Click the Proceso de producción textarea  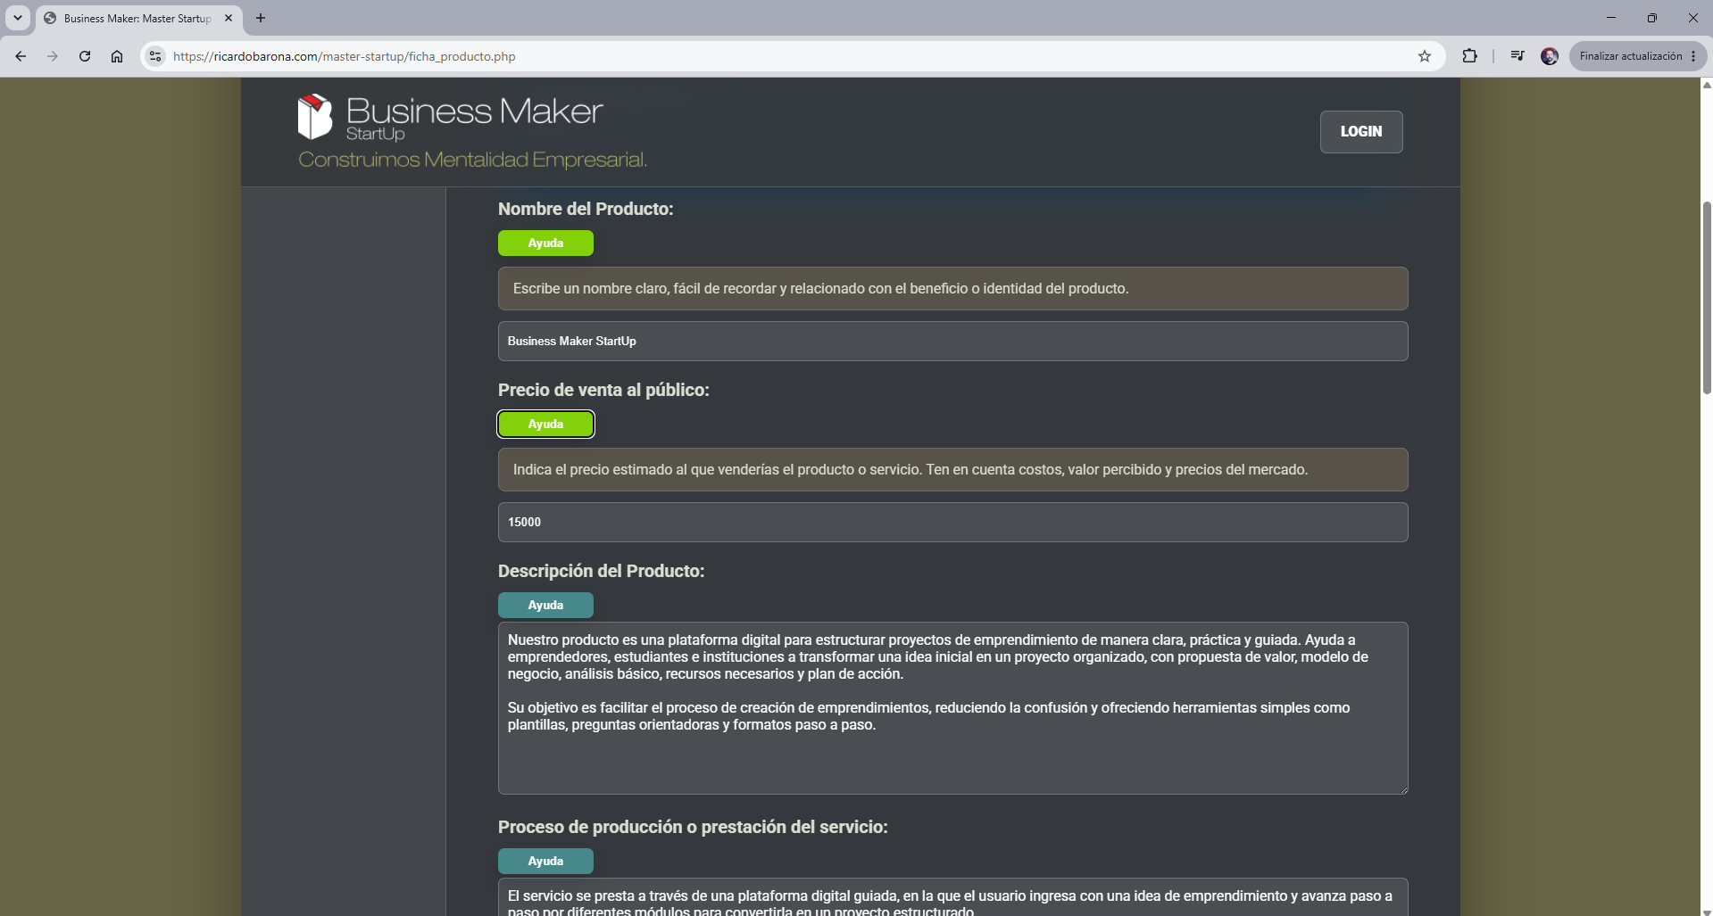(952, 897)
